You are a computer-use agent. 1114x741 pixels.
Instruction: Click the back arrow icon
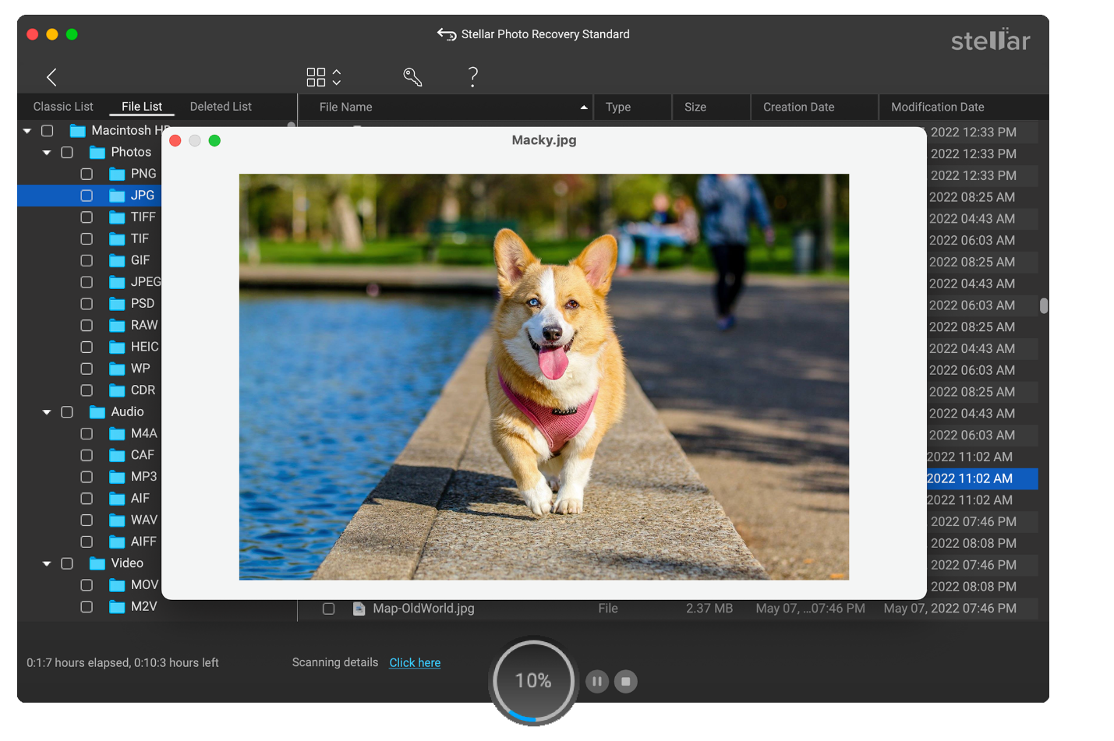coord(51,77)
